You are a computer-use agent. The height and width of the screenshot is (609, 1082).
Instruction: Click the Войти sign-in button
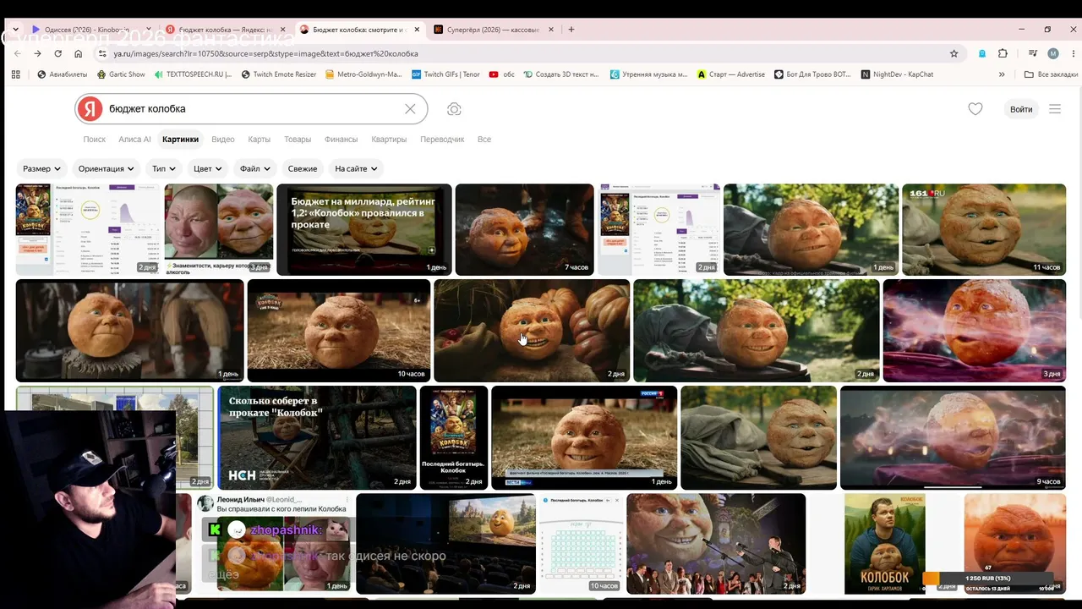pyautogui.click(x=1021, y=109)
